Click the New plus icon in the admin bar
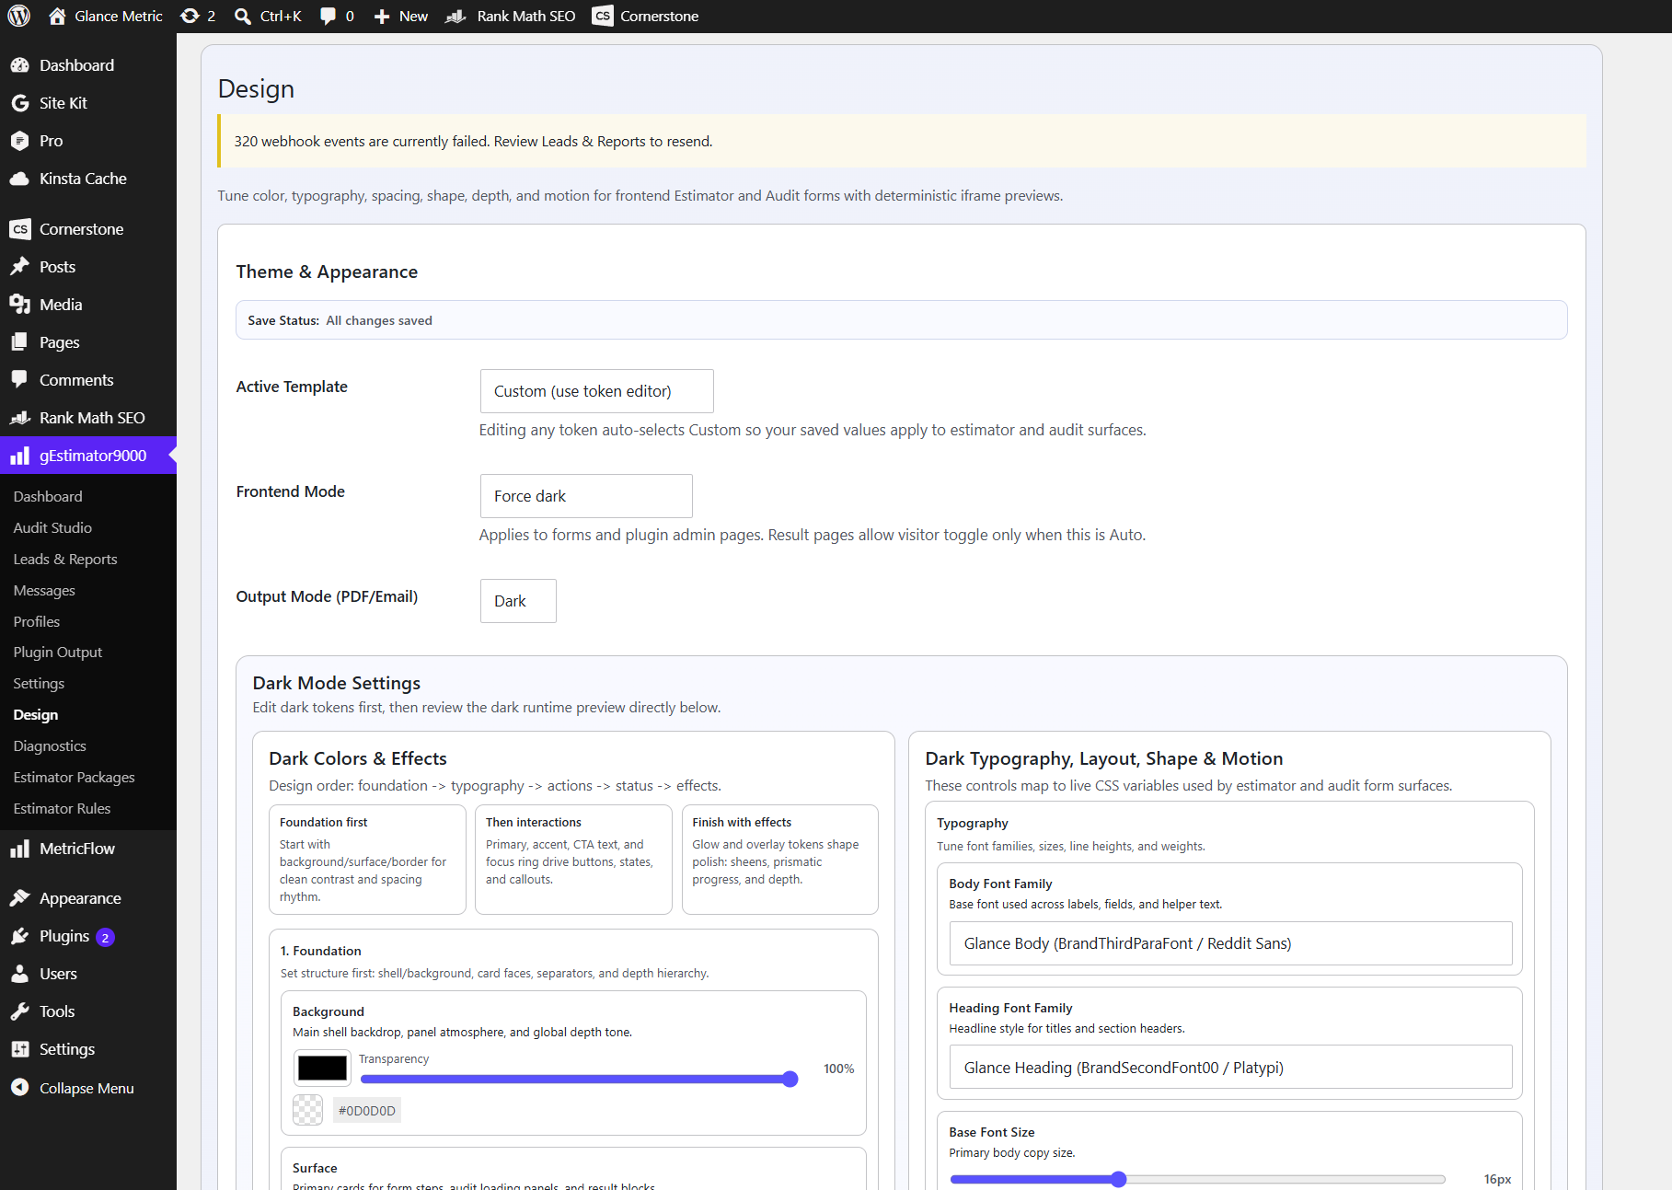This screenshot has height=1190, width=1672. [x=382, y=17]
